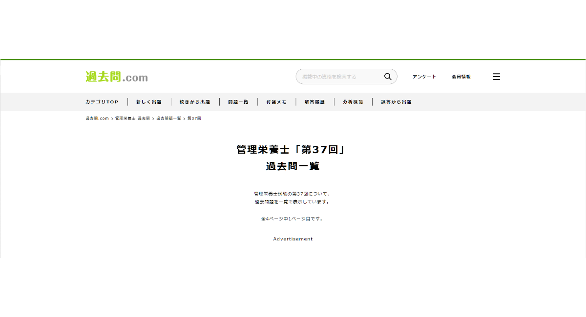This screenshot has width=586, height=317.
Task: Click 第37回 breadcrumb item
Action: click(194, 119)
